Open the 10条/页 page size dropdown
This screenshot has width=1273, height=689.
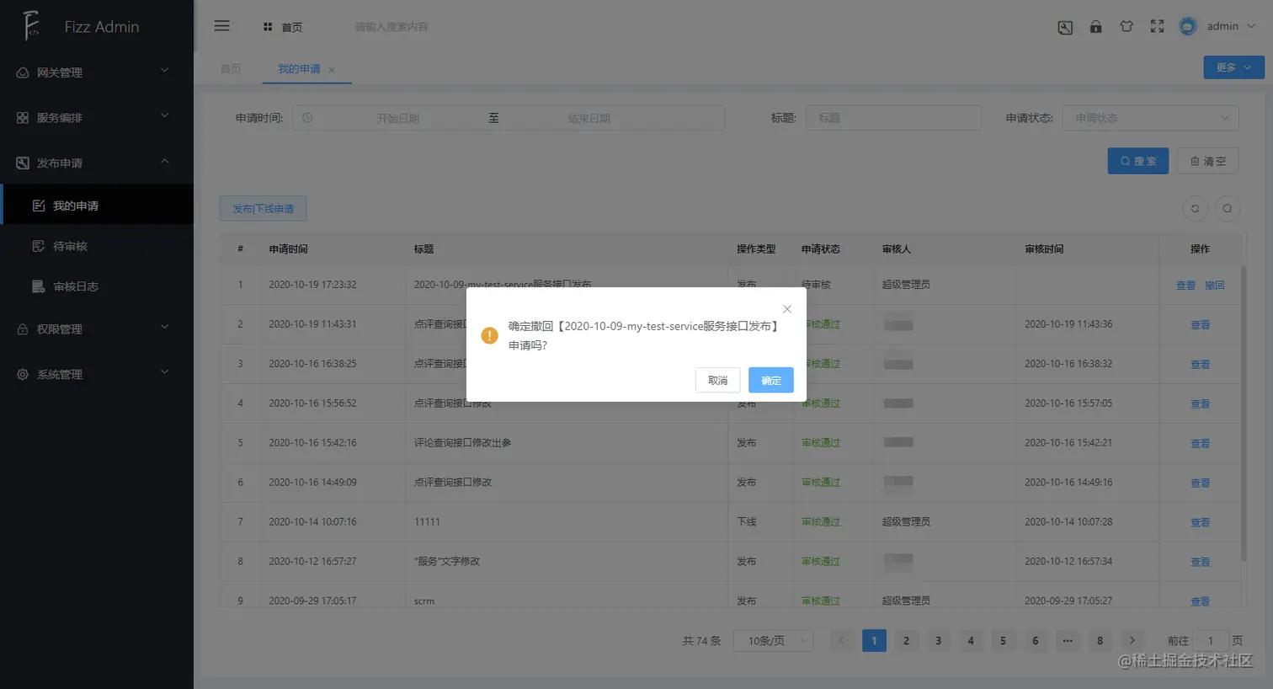point(773,641)
